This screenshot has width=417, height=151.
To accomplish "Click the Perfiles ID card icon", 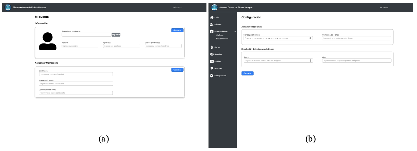I will (212, 62).
